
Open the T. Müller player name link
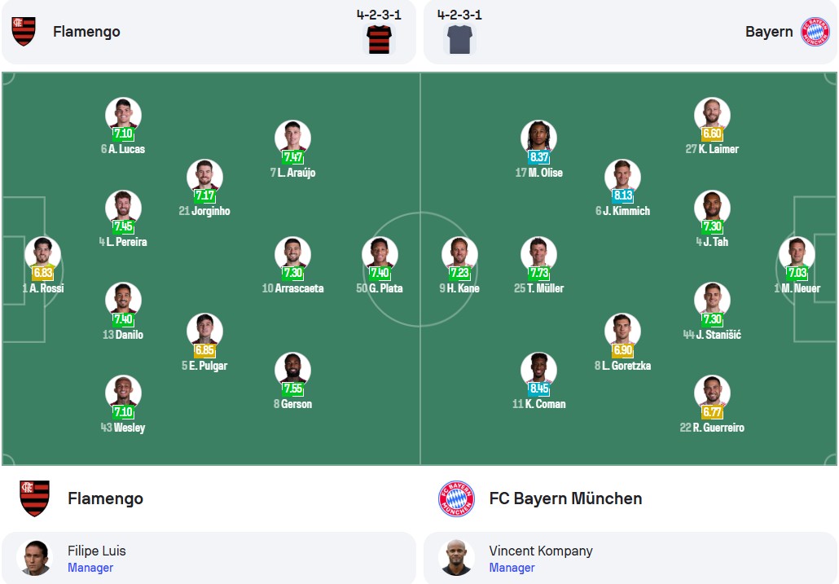545,288
